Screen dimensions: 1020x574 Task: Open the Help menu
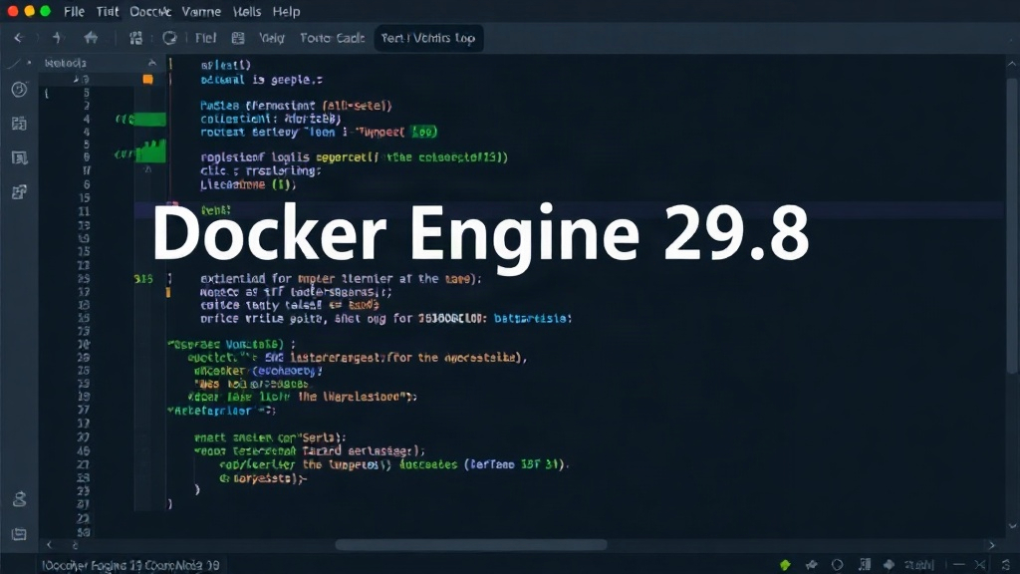pos(286,12)
